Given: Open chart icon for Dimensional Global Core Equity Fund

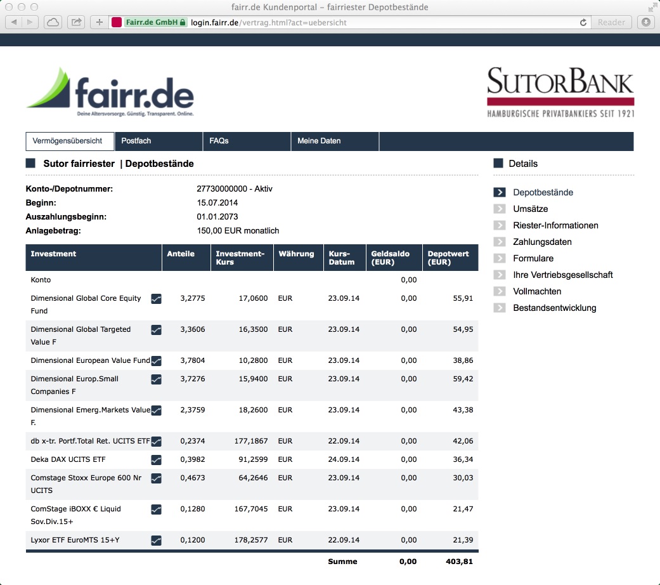Looking at the screenshot, I should 156,299.
